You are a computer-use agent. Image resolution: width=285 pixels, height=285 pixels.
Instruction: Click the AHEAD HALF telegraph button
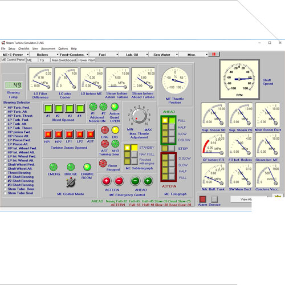tap(172, 127)
